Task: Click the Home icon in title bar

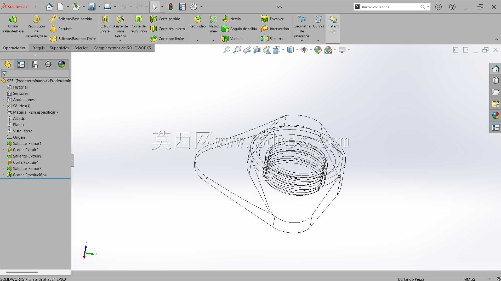Action: [x=49, y=7]
